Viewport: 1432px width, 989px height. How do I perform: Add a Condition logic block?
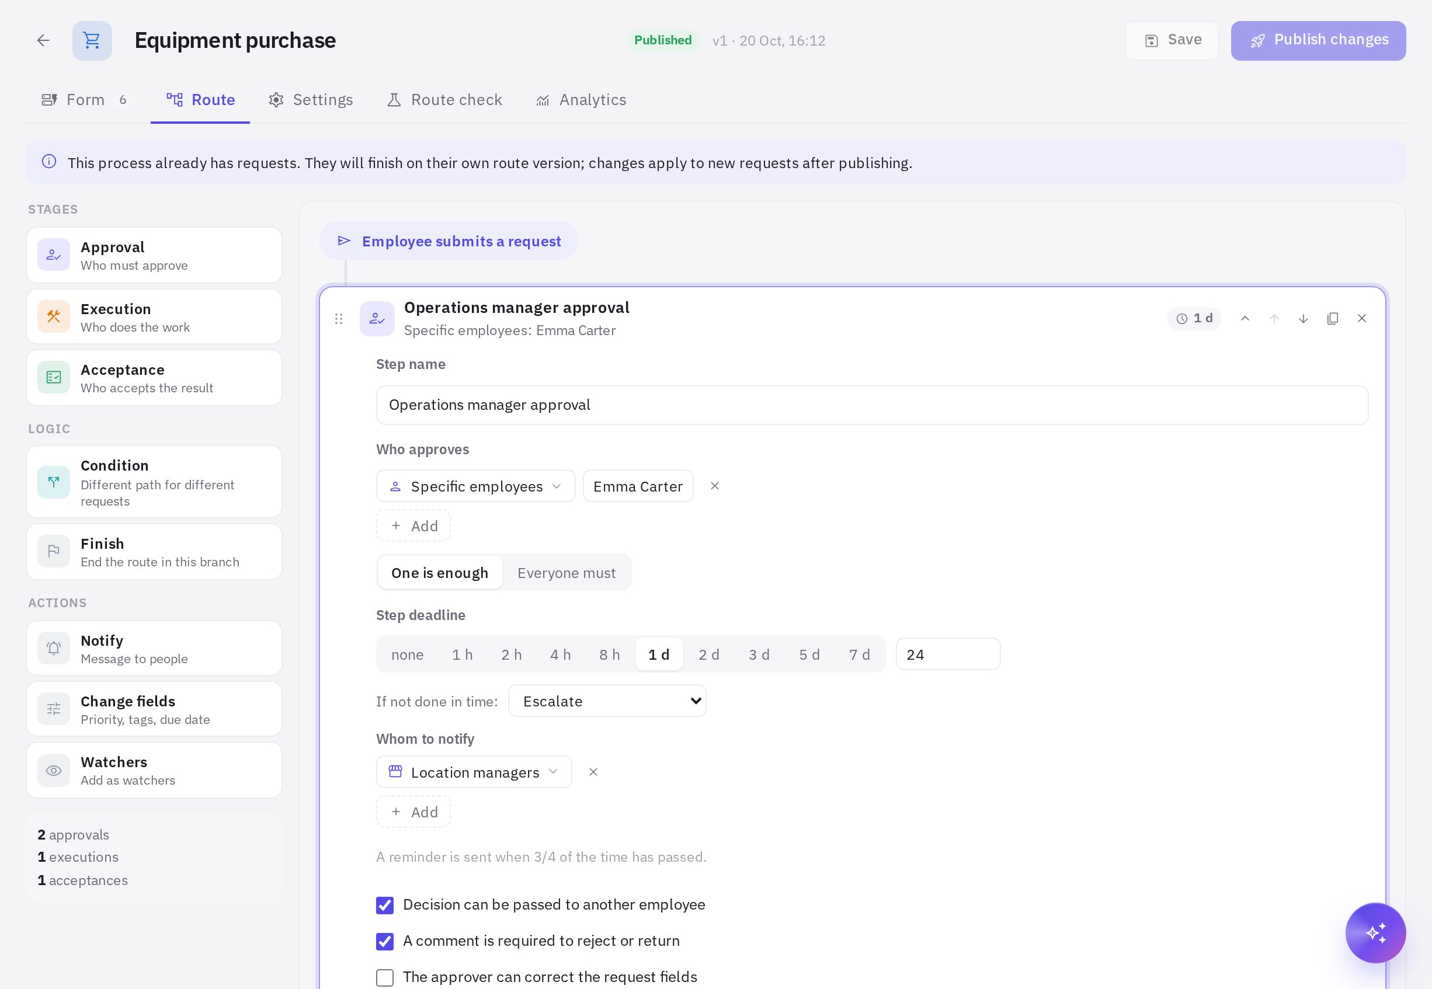pos(154,482)
